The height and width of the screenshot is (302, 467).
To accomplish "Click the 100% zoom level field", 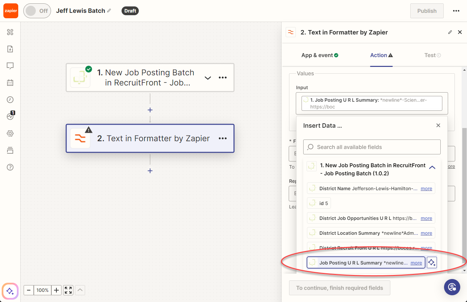I will (43, 290).
